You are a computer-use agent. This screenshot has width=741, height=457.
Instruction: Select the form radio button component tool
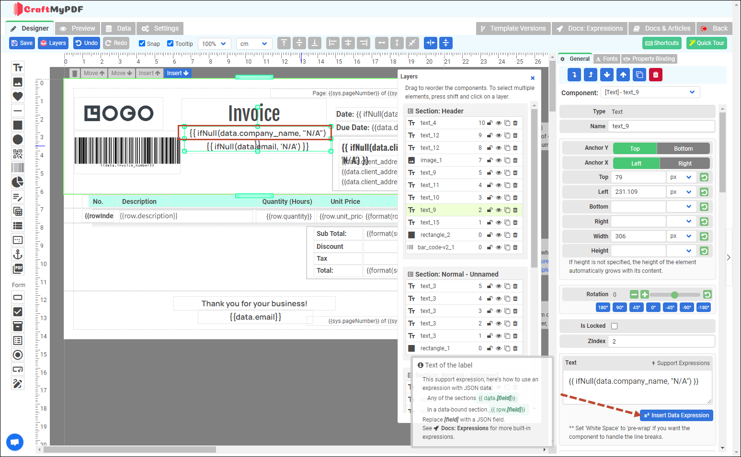click(18, 355)
